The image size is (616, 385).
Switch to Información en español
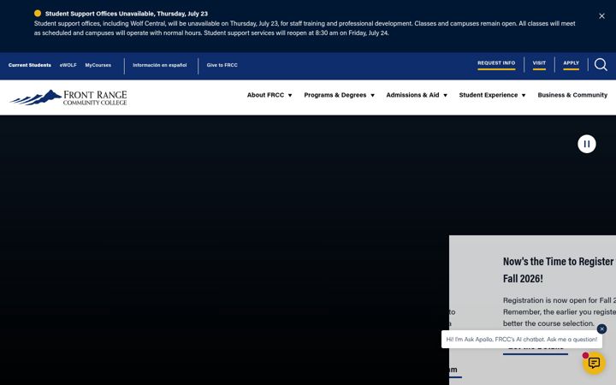159,65
